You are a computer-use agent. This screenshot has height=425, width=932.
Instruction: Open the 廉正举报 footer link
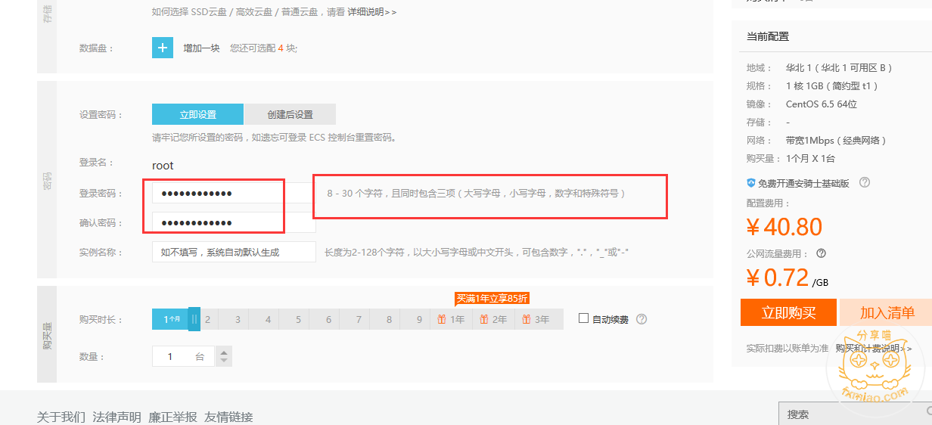[172, 417]
